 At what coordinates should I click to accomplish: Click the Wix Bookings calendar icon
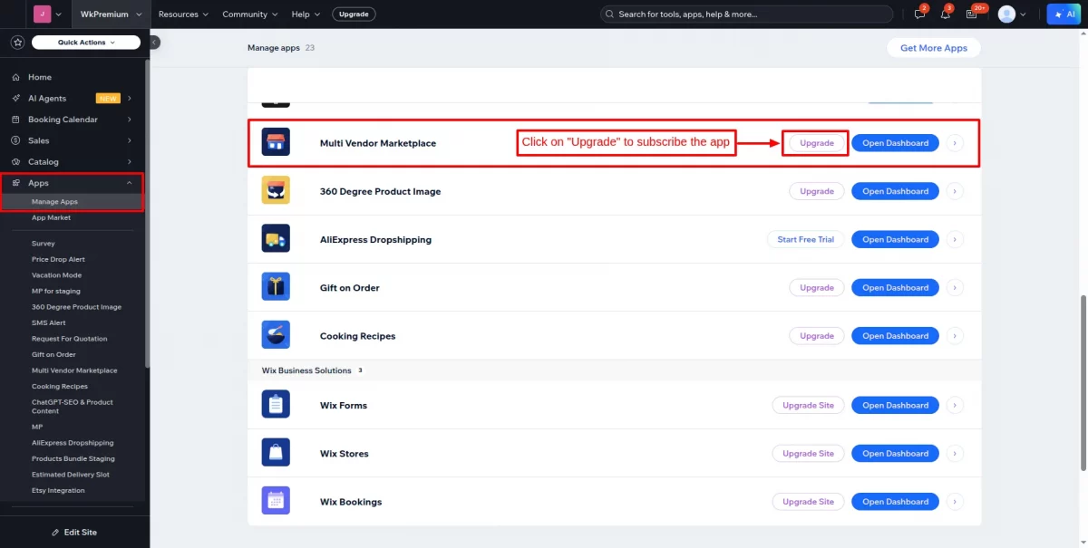[276, 501]
